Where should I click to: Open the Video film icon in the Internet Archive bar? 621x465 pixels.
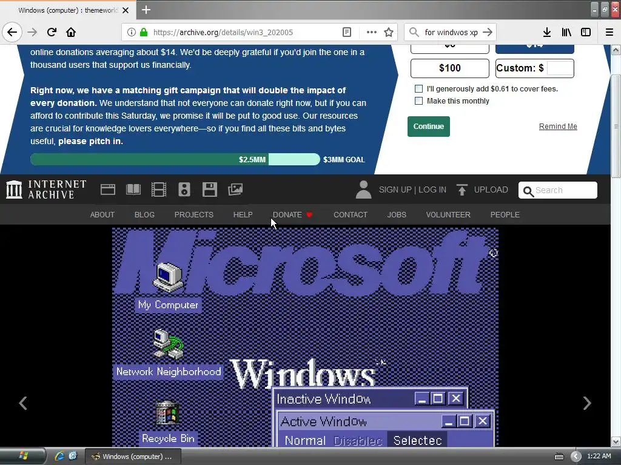[159, 190]
